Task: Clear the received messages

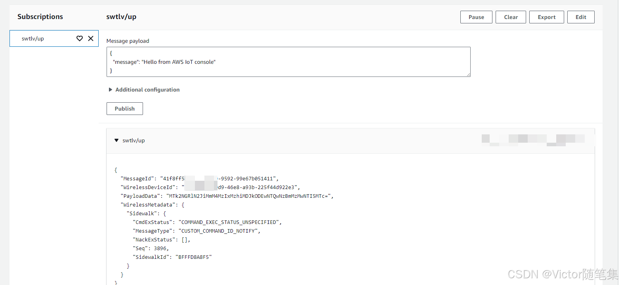Action: click(x=511, y=17)
